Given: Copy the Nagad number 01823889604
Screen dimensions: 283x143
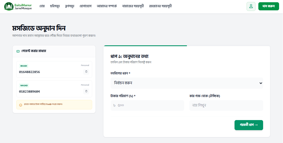Looking at the screenshot, I should [86, 91].
